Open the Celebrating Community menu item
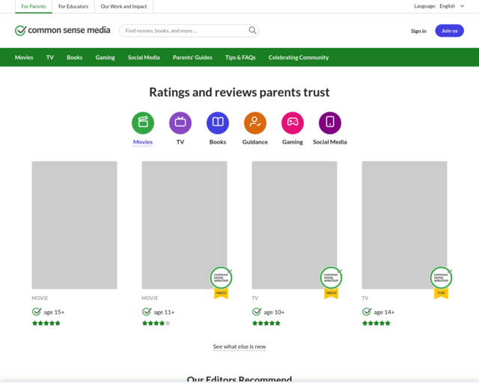 [x=299, y=58]
